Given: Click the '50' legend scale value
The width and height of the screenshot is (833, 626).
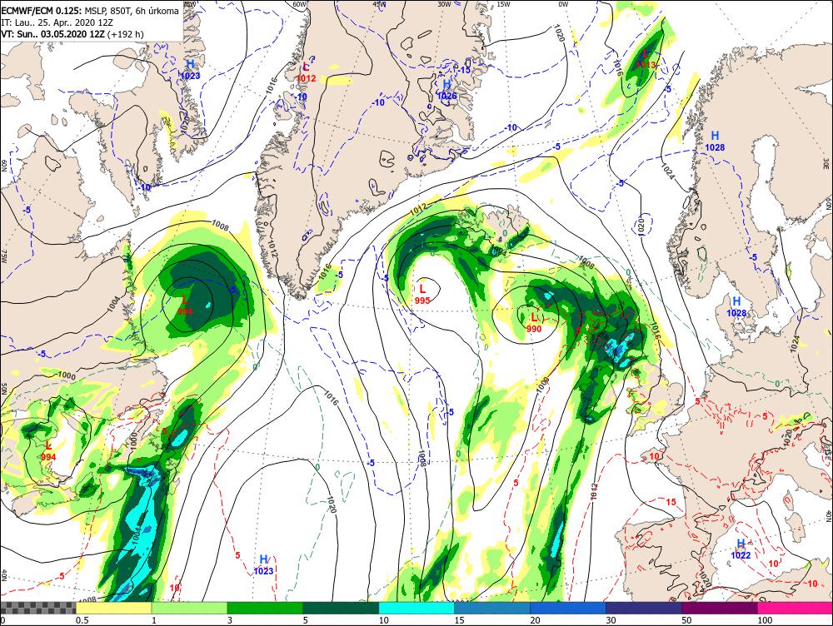Looking at the screenshot, I should tap(687, 620).
